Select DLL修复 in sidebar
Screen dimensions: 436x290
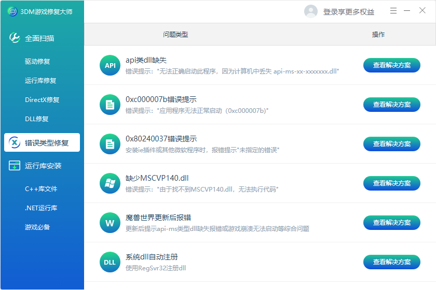(x=36, y=119)
